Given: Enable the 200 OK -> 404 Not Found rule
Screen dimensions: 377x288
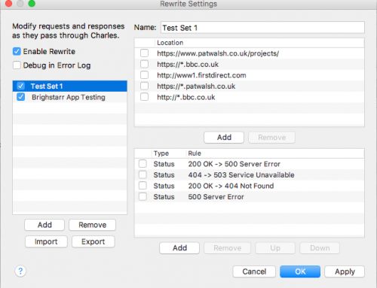Looking at the screenshot, I should 143,186.
